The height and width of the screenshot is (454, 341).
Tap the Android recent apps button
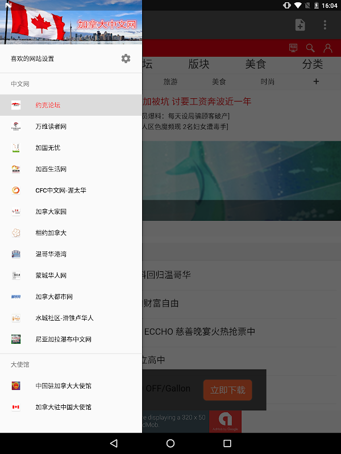point(227,443)
